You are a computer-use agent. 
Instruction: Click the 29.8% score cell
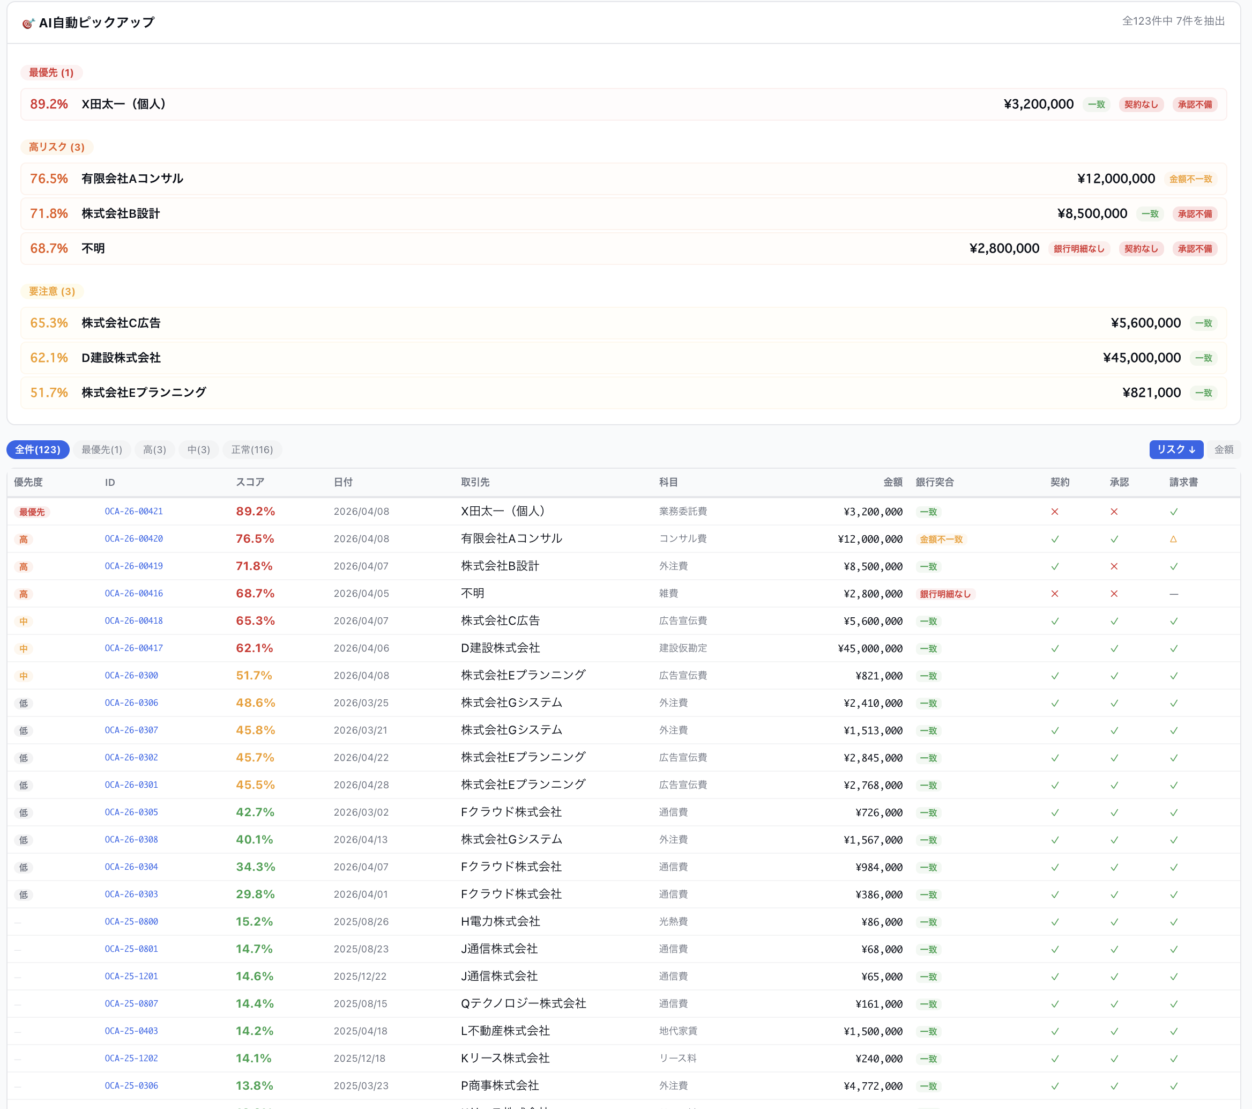pos(256,894)
